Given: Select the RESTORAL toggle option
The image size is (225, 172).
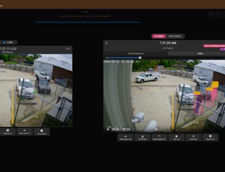Looking at the screenshot, I should coord(175,36).
